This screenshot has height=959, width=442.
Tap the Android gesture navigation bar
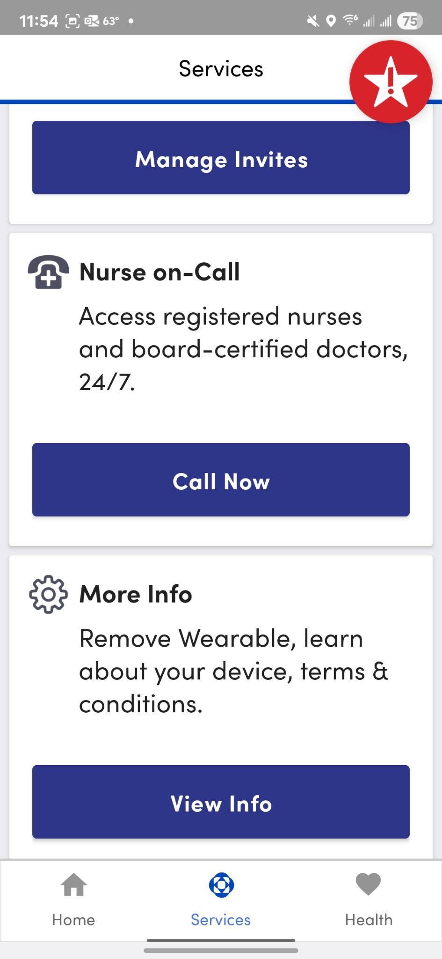tap(221, 951)
